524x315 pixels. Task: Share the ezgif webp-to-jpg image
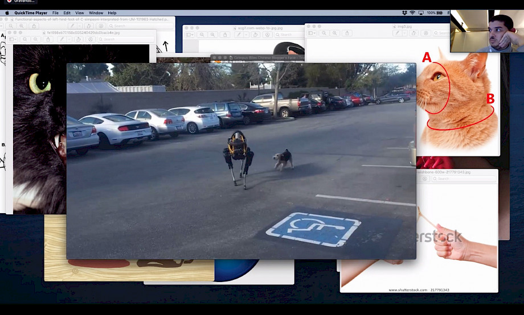[x=225, y=35]
